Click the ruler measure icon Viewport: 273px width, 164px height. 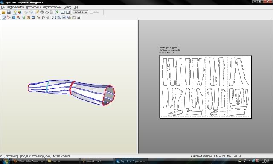click(x=37, y=12)
